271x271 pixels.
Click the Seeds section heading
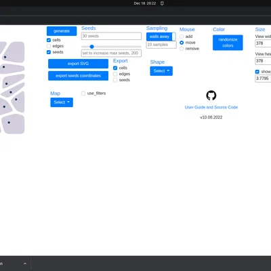point(89,28)
